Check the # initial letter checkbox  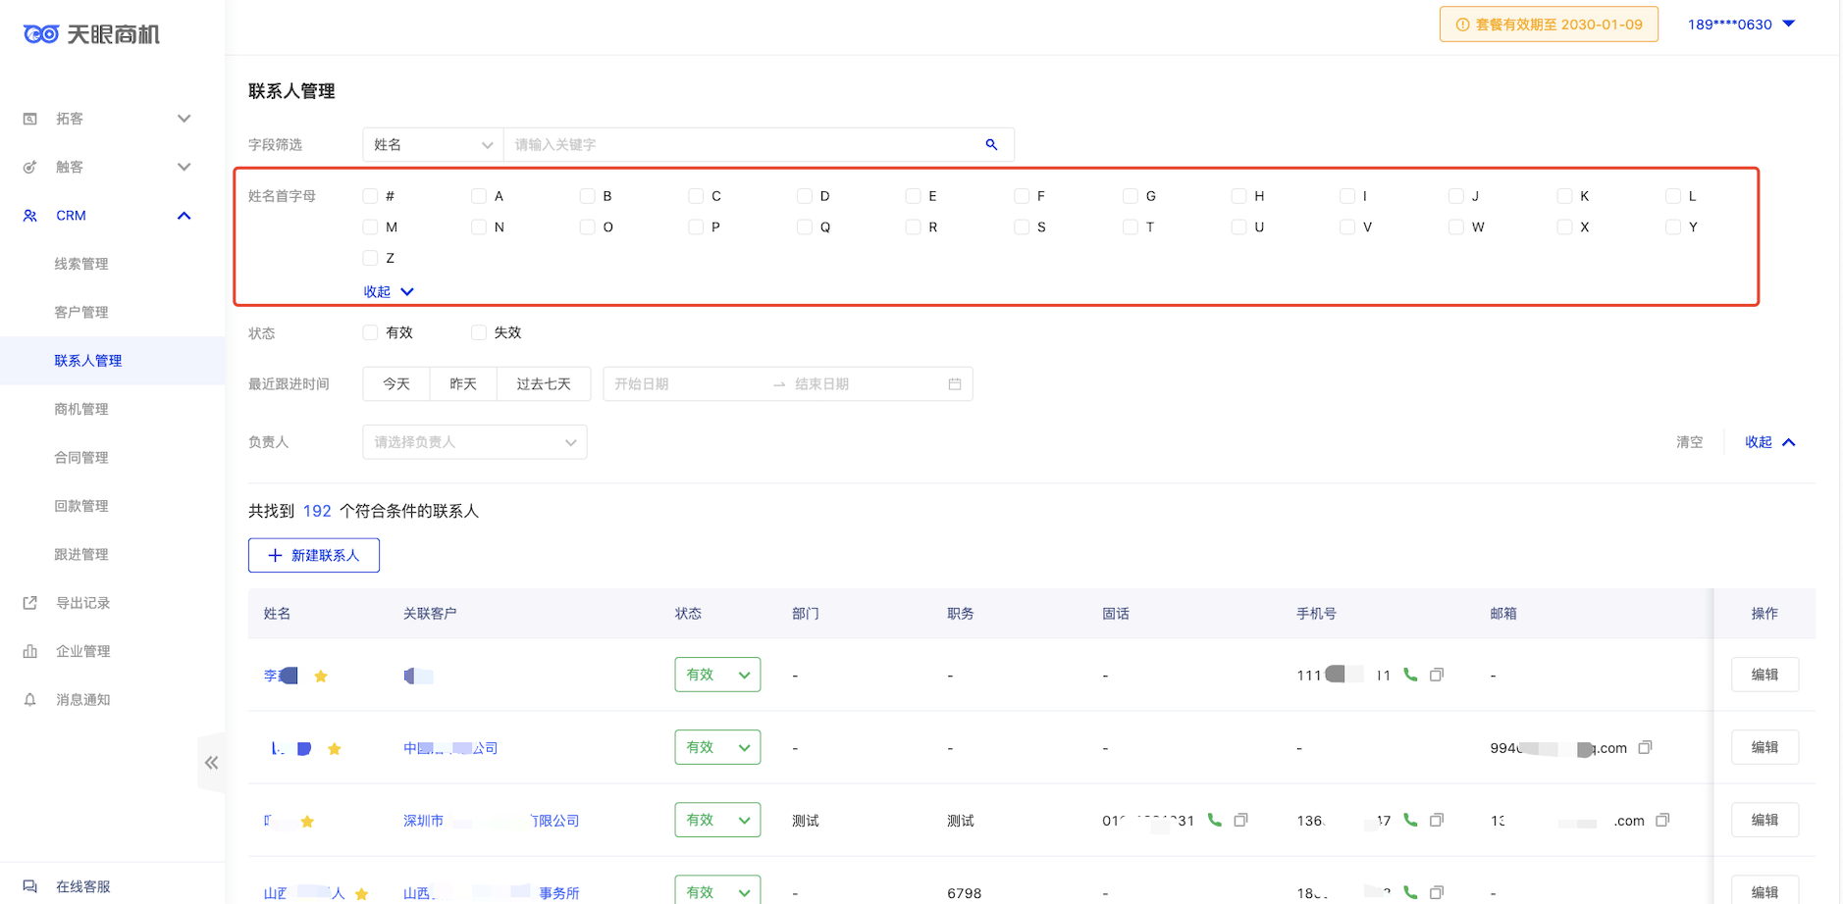(x=370, y=196)
